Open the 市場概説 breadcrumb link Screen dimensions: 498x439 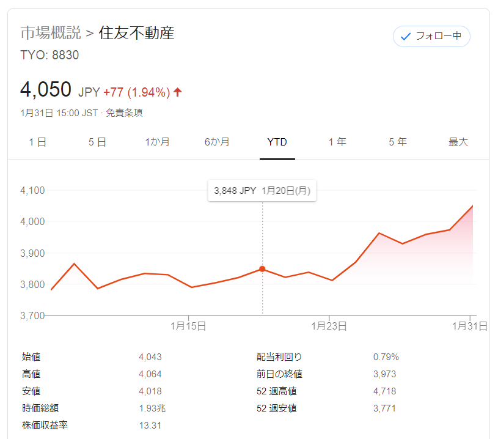click(51, 33)
